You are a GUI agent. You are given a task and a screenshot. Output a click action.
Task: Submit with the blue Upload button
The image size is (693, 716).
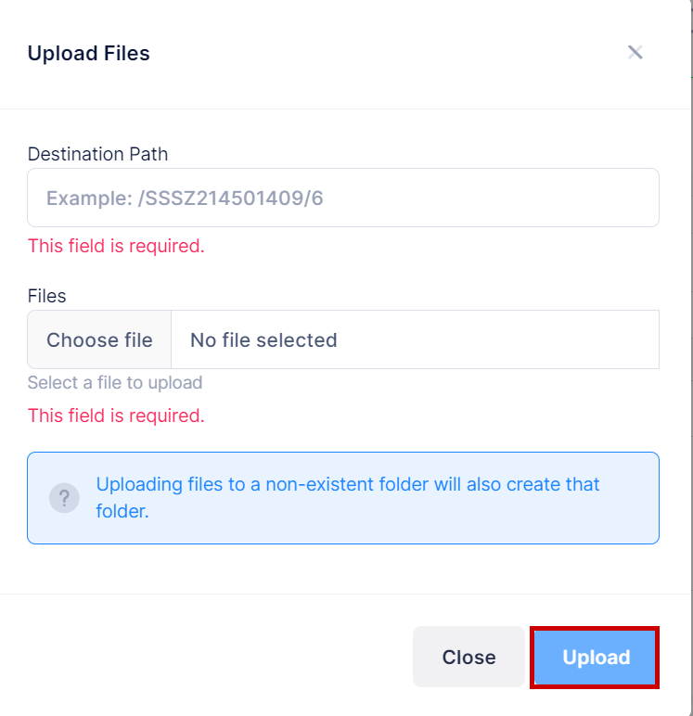[596, 658]
